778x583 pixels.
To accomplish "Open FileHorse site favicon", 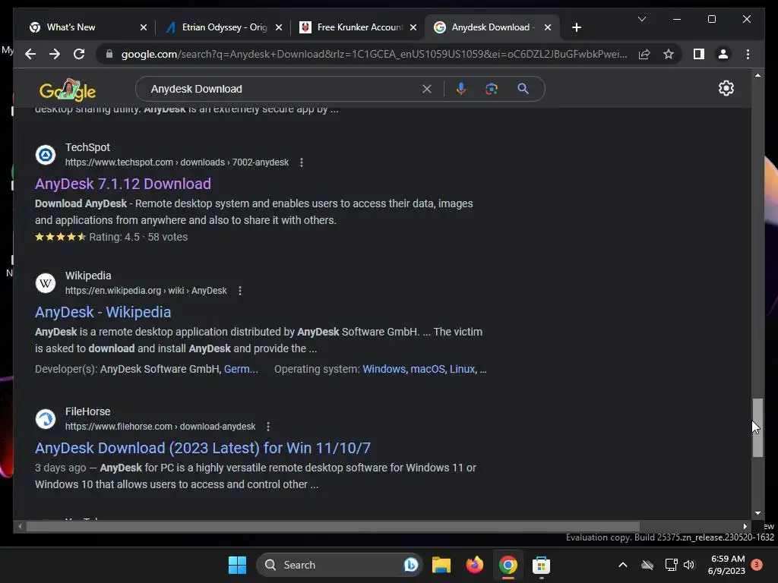I will [46, 419].
